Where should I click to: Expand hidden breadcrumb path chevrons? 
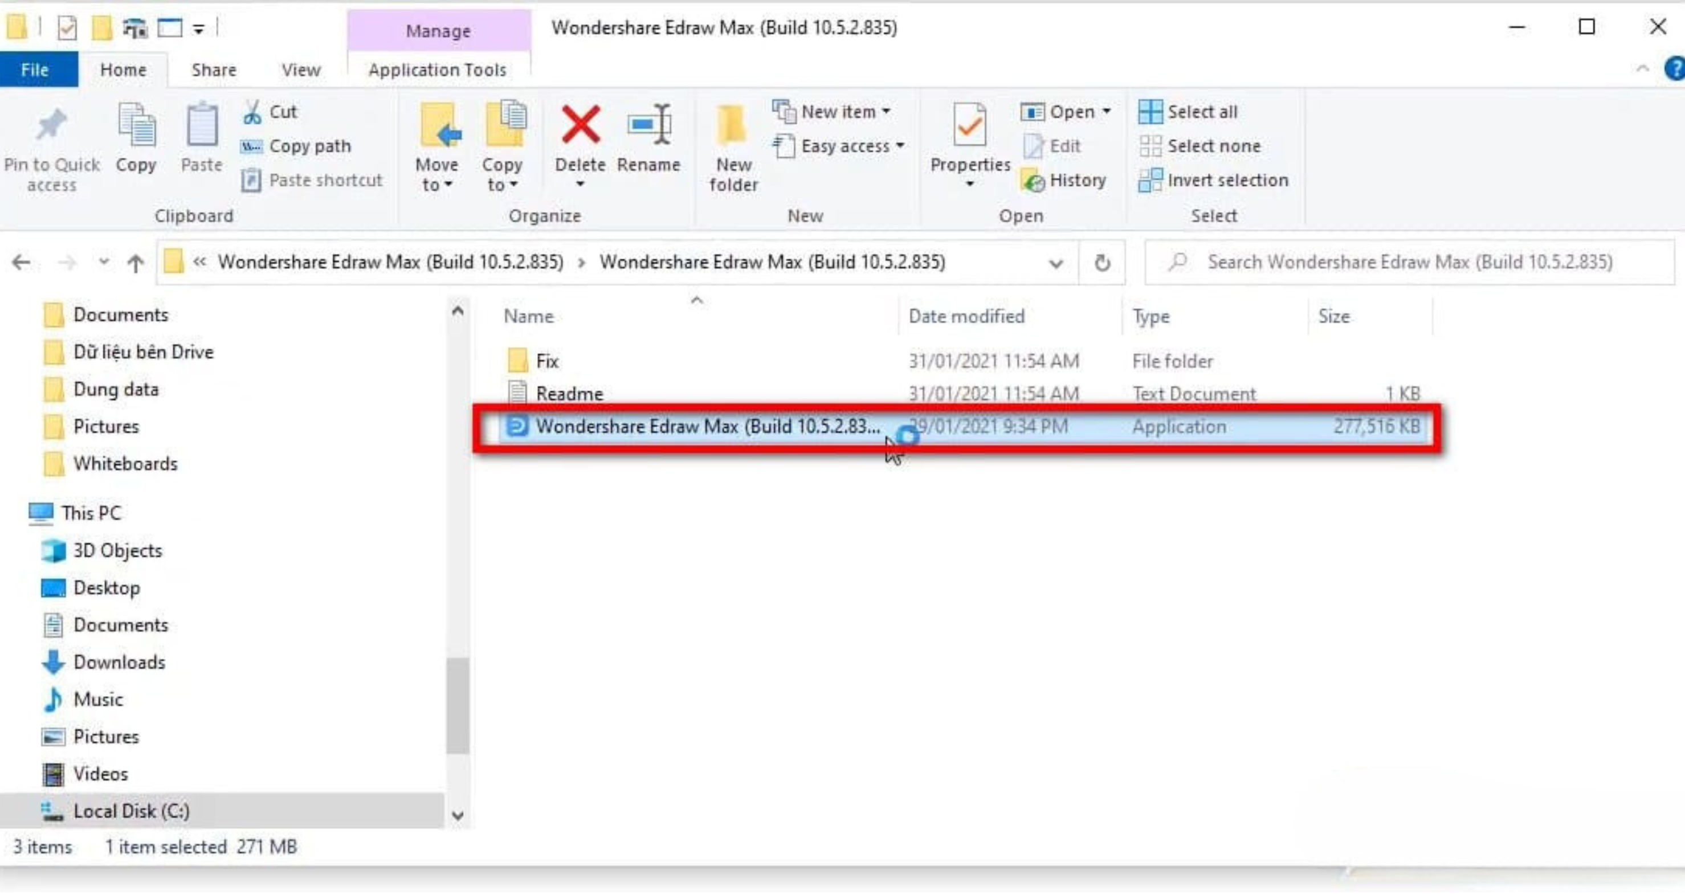pos(199,262)
